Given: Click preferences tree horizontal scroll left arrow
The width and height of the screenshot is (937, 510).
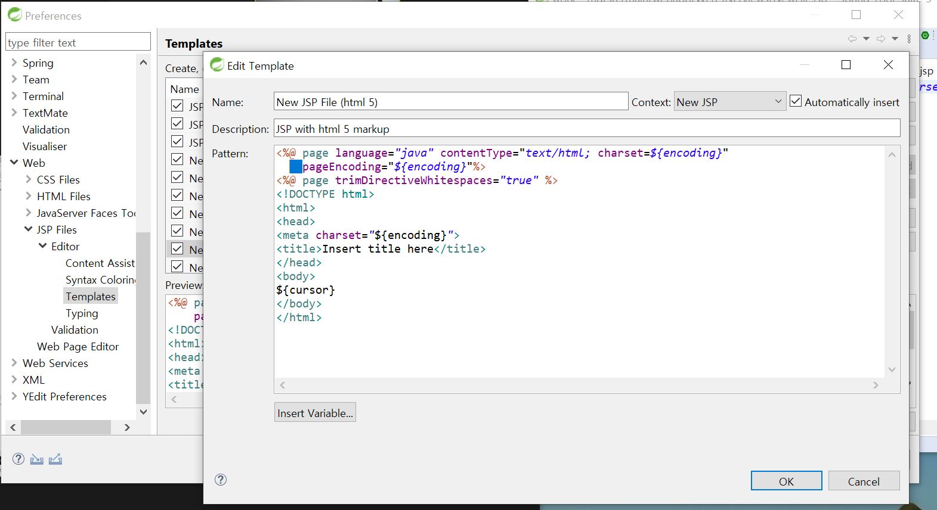Looking at the screenshot, I should point(13,427).
